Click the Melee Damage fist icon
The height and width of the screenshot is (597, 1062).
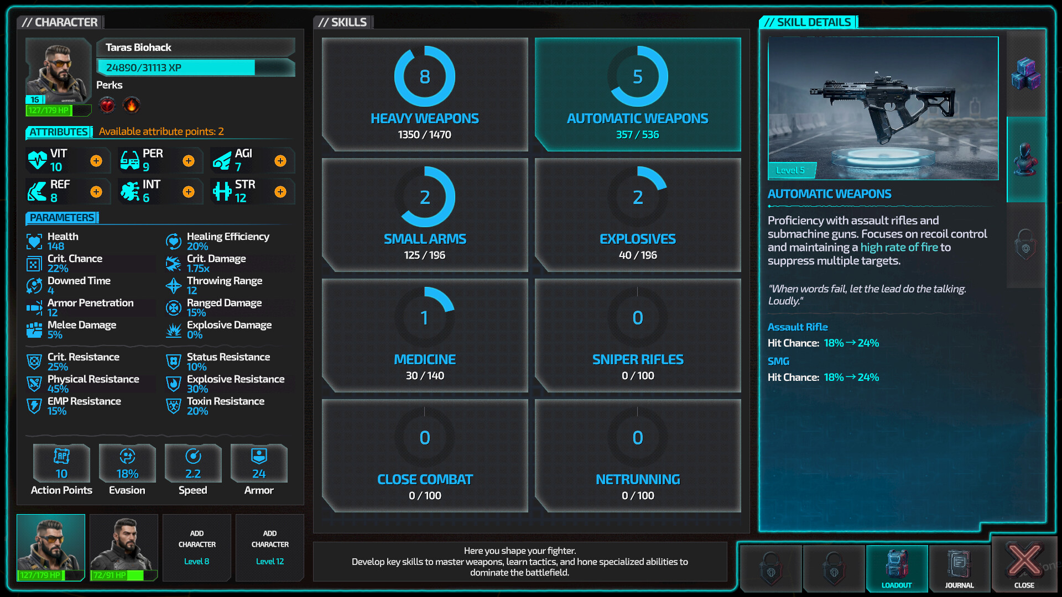point(34,330)
